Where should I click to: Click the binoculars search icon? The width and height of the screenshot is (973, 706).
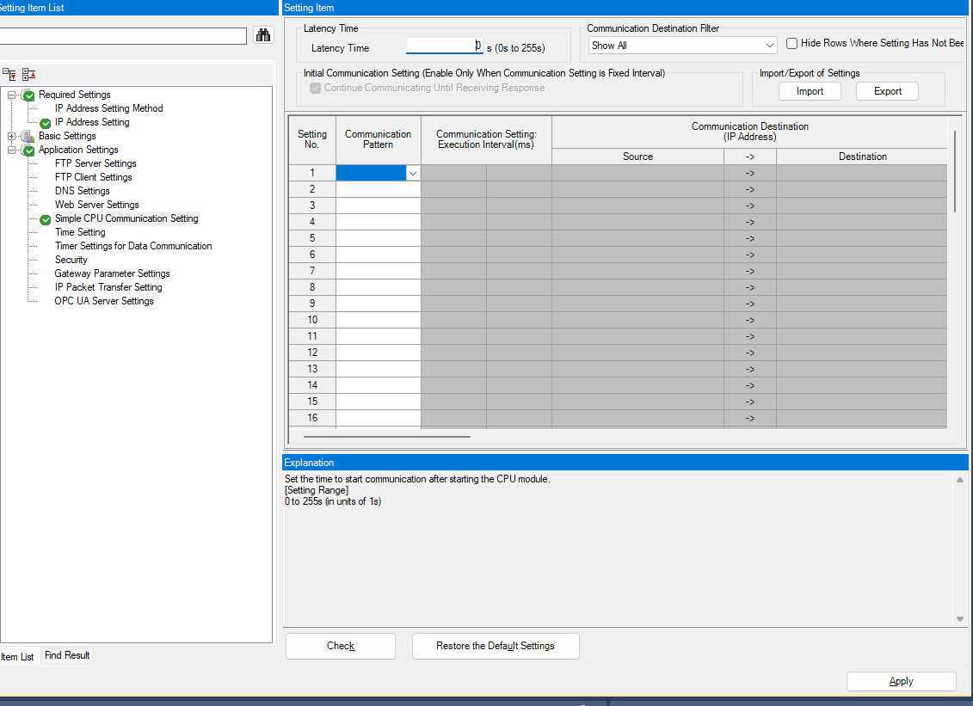click(263, 35)
